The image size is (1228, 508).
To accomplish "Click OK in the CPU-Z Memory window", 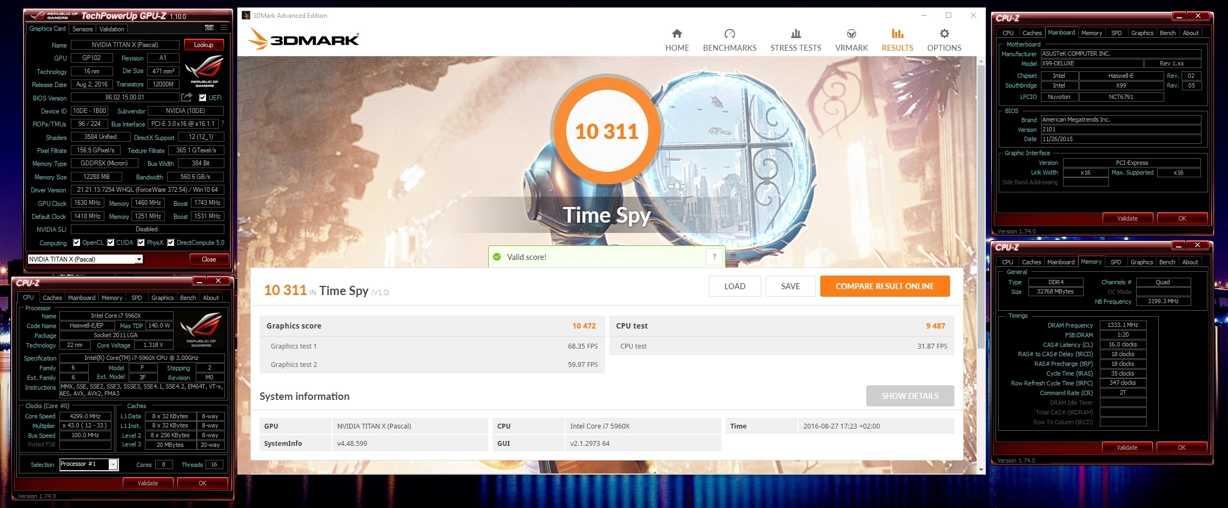I will tap(1181, 447).
